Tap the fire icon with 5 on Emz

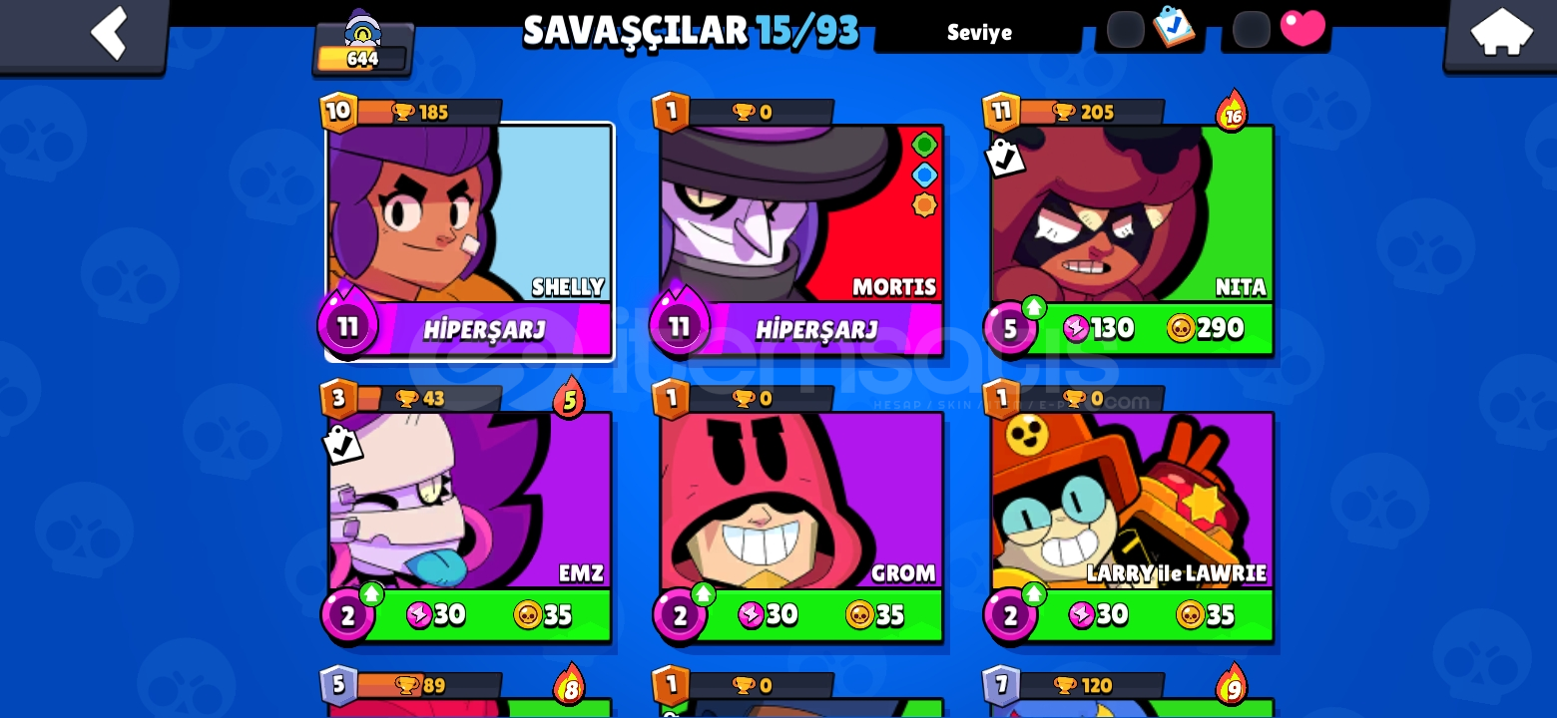569,399
